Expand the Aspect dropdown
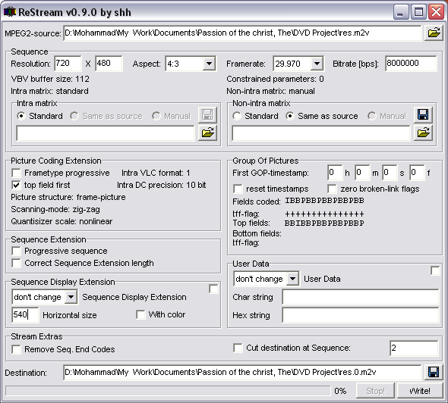The image size is (448, 403). (209, 64)
